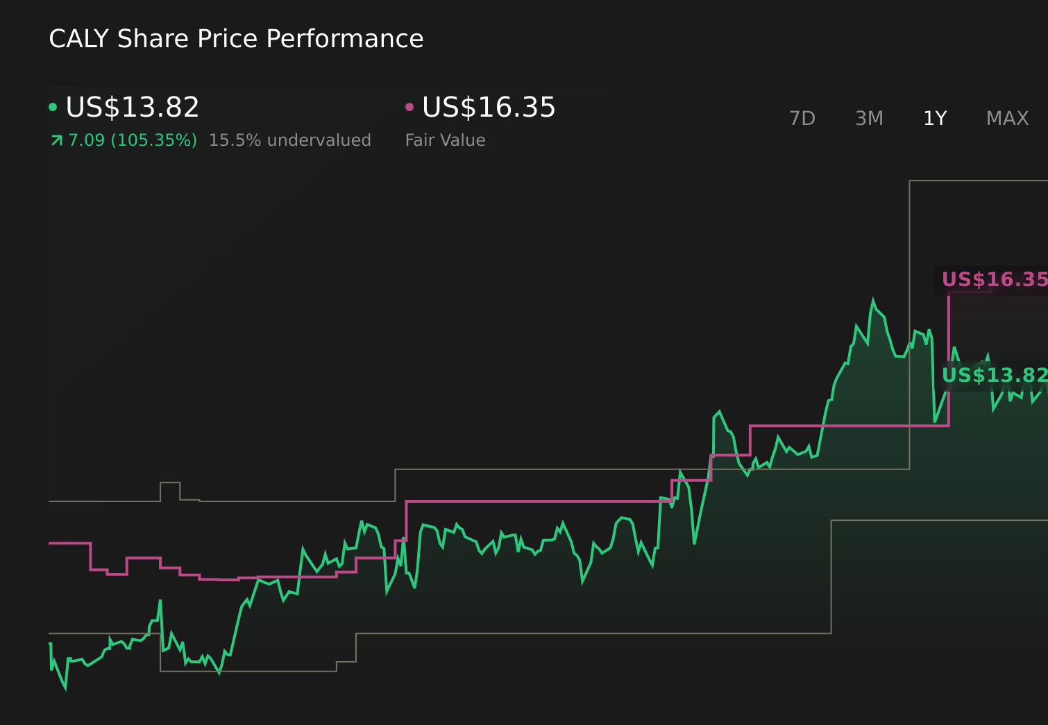This screenshot has width=1048, height=725.
Task: Switch to the 7D time range
Action: point(802,118)
